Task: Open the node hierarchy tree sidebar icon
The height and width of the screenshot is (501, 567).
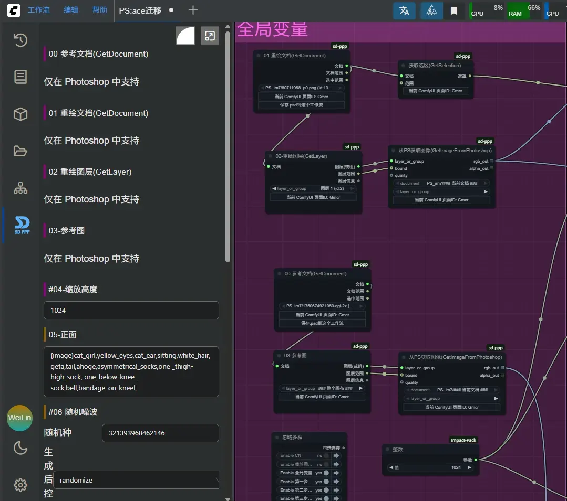Action: 20,188
